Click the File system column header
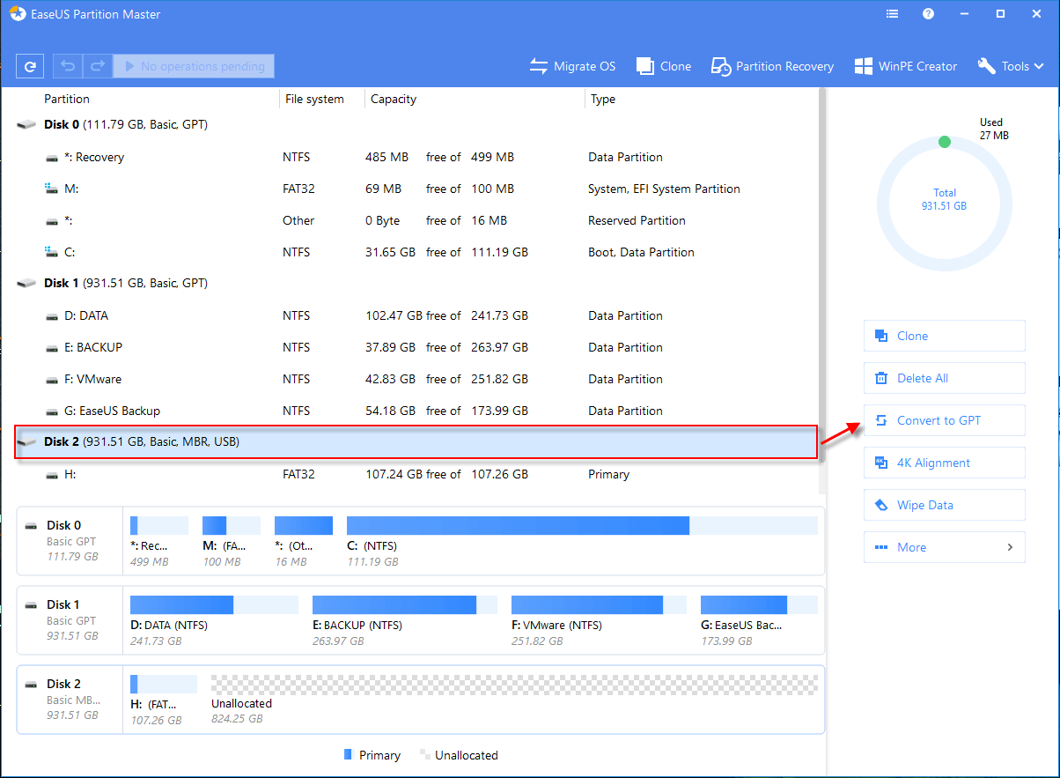Viewport: 1060px width, 778px height. coord(314,99)
